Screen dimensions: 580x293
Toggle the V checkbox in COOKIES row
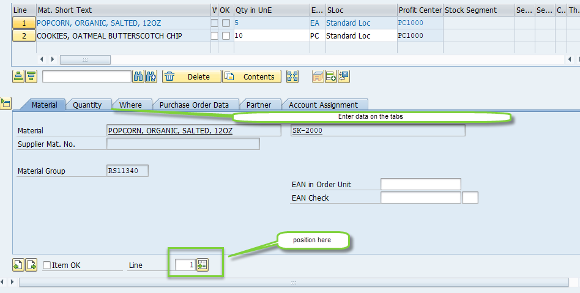214,36
